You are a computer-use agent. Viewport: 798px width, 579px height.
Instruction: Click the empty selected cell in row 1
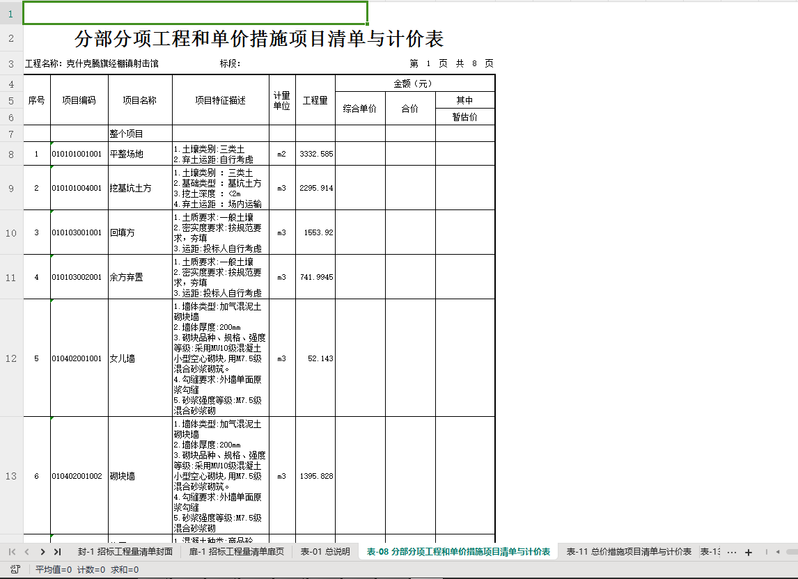pos(196,13)
